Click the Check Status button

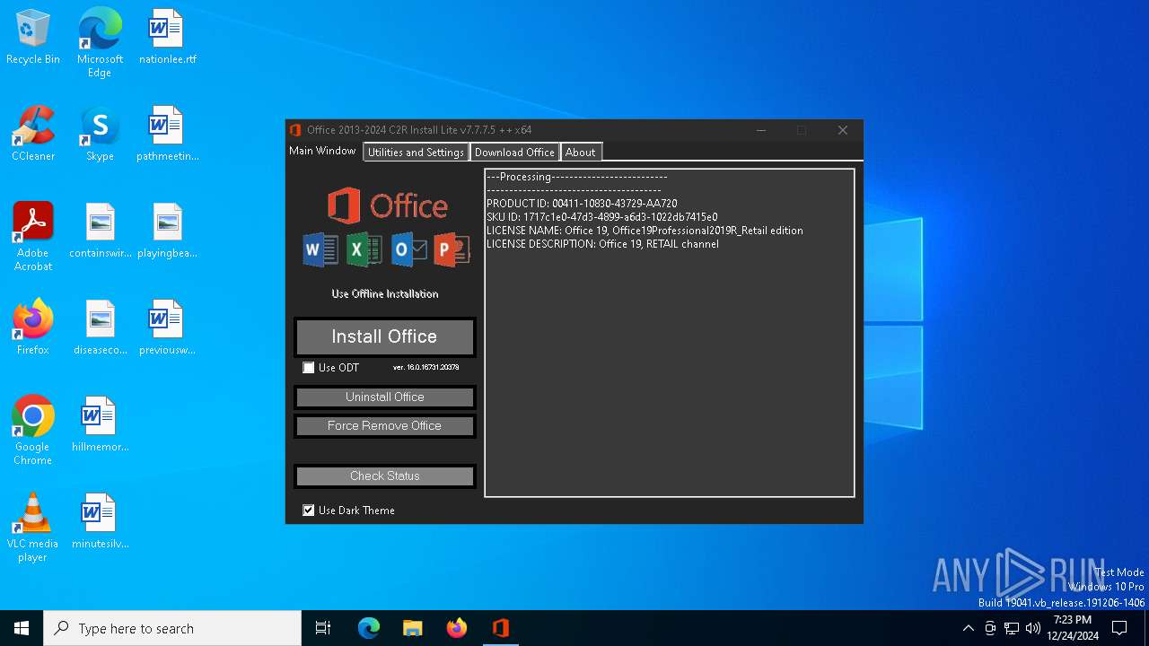[x=384, y=476]
